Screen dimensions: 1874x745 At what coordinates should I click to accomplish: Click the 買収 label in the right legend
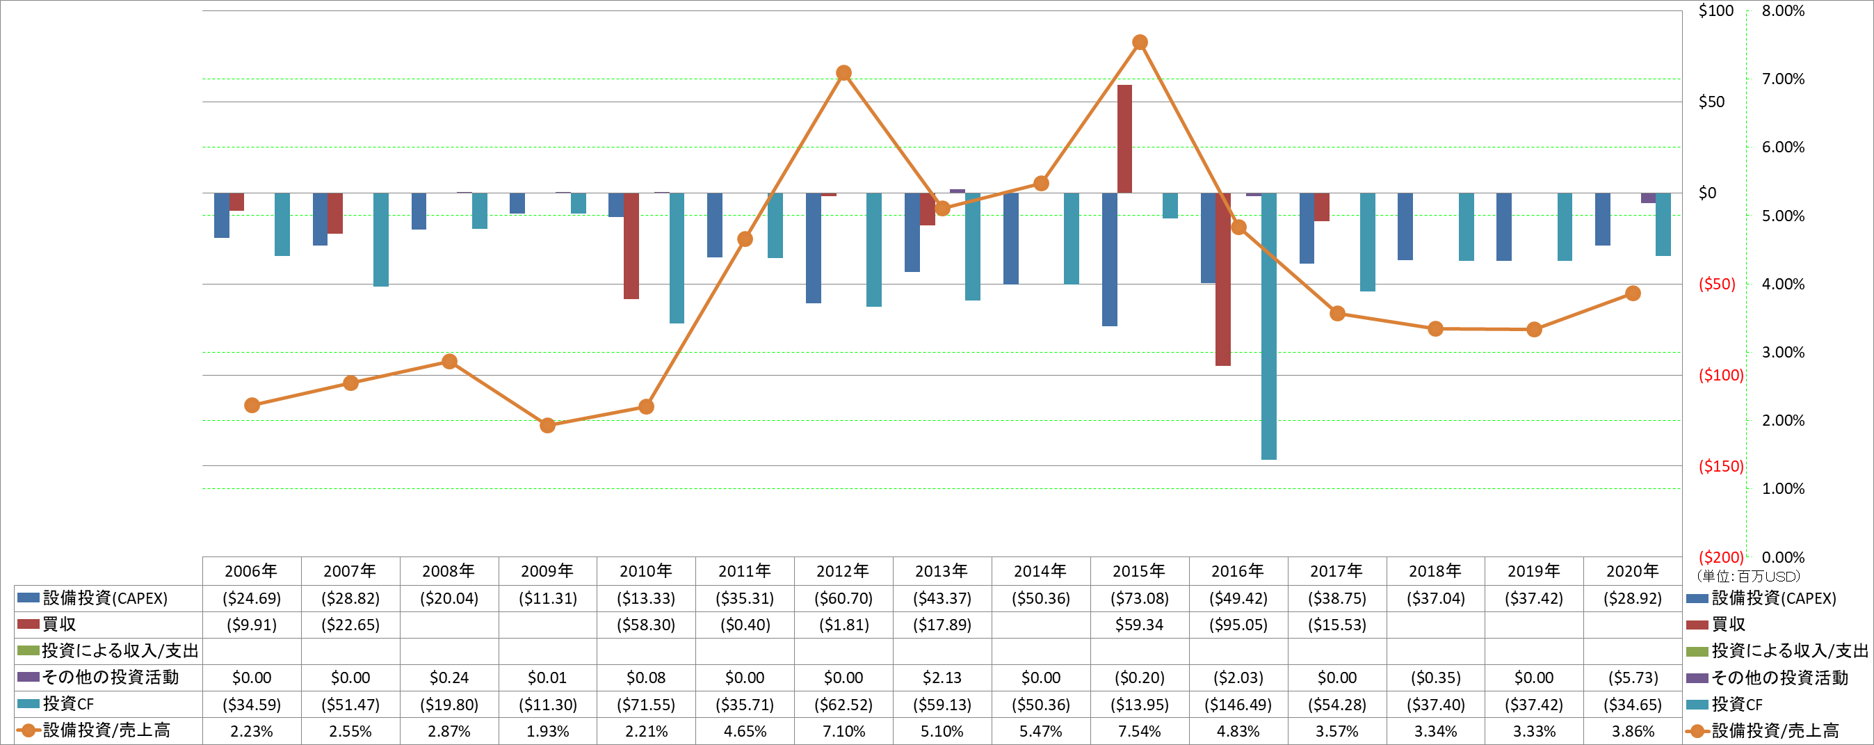pyautogui.click(x=1729, y=624)
